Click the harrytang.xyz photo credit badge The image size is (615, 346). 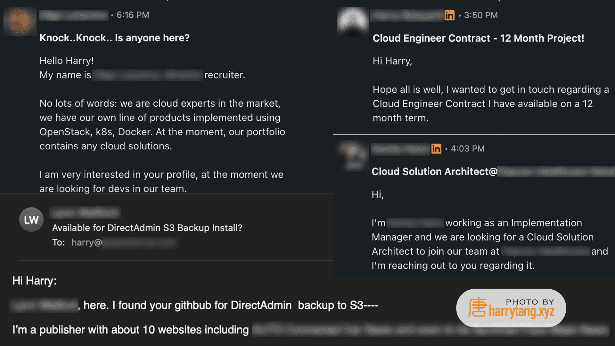pos(511,308)
